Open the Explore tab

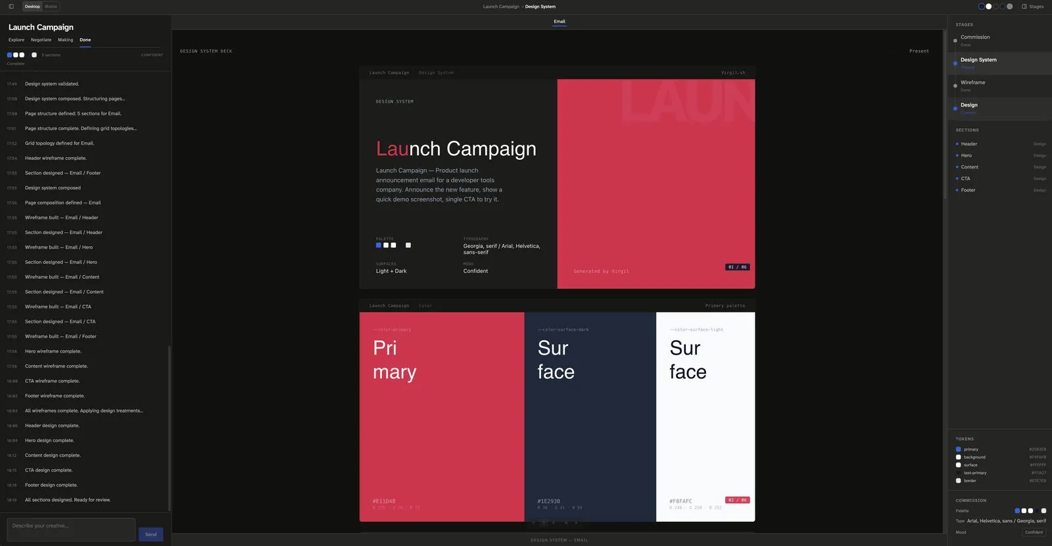[x=16, y=40]
